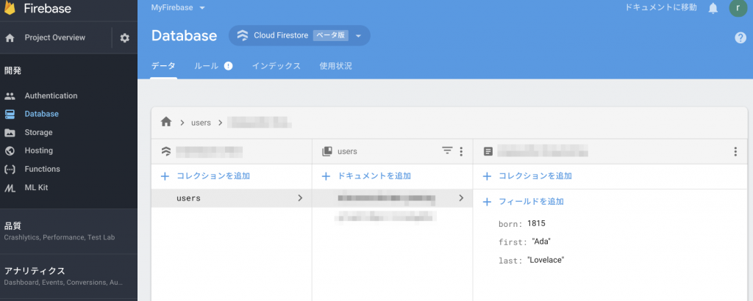Expand the users collection row arrow

point(300,198)
